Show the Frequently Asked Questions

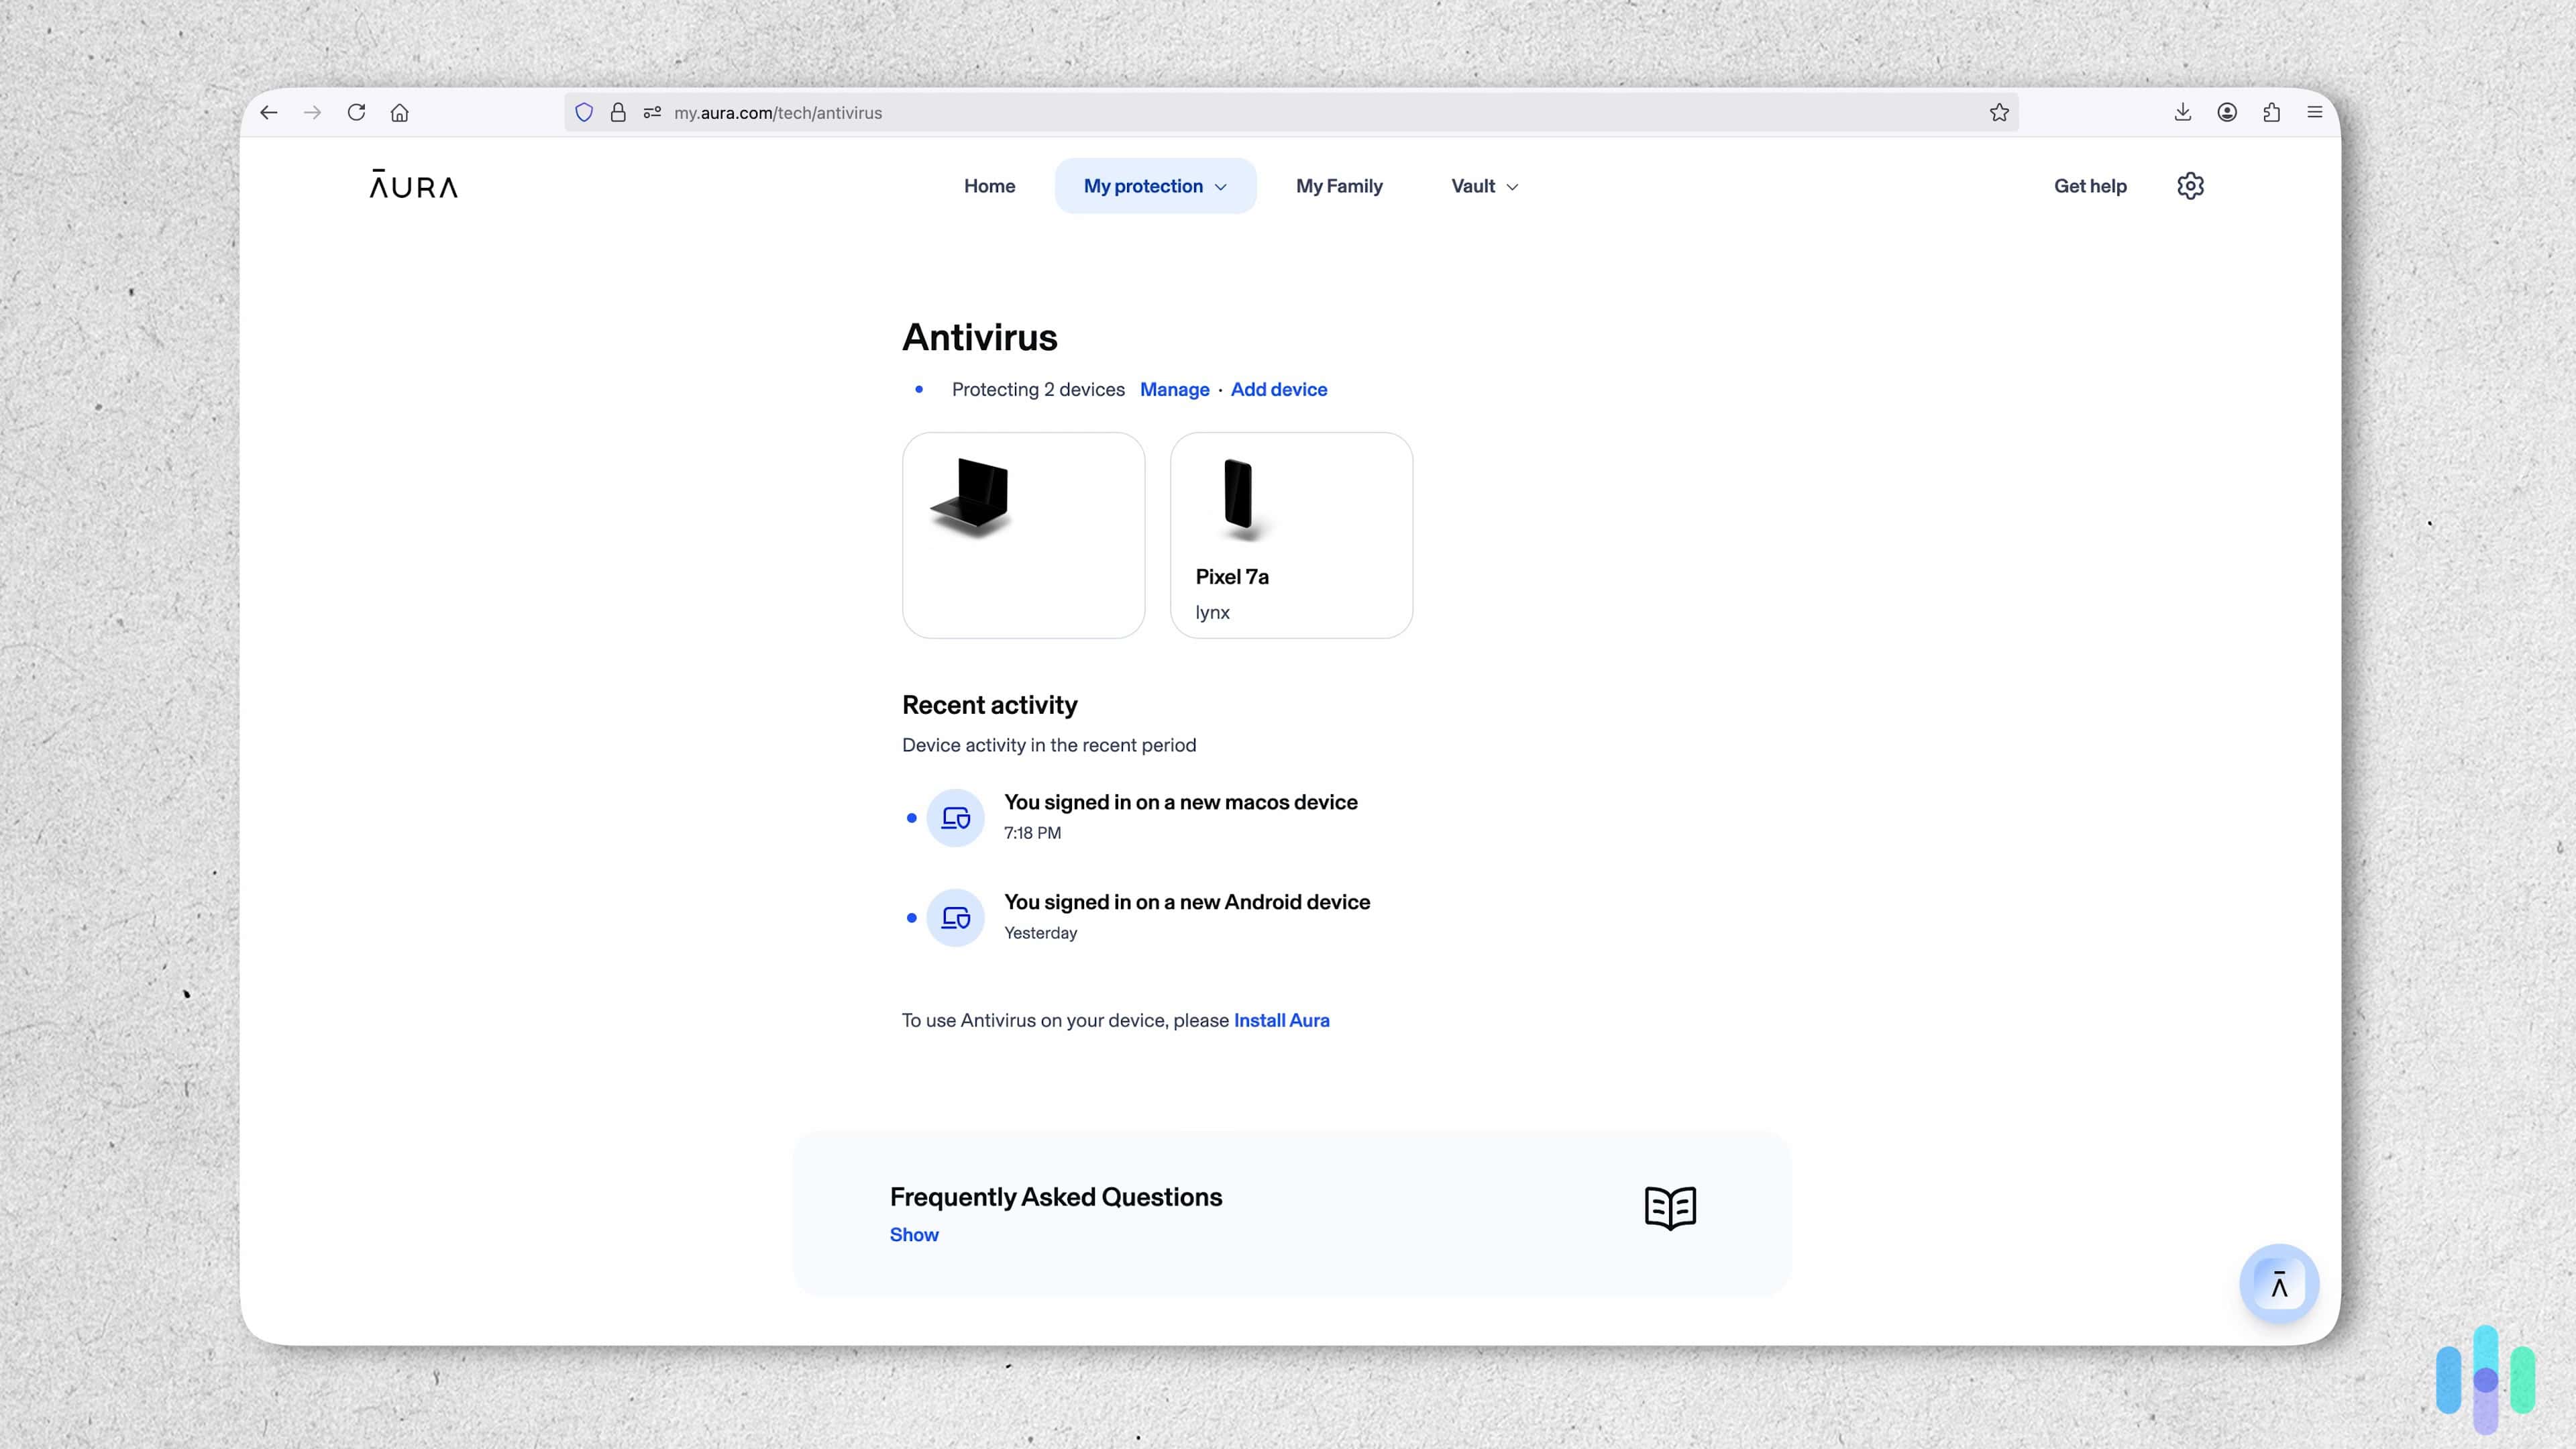pos(913,1235)
